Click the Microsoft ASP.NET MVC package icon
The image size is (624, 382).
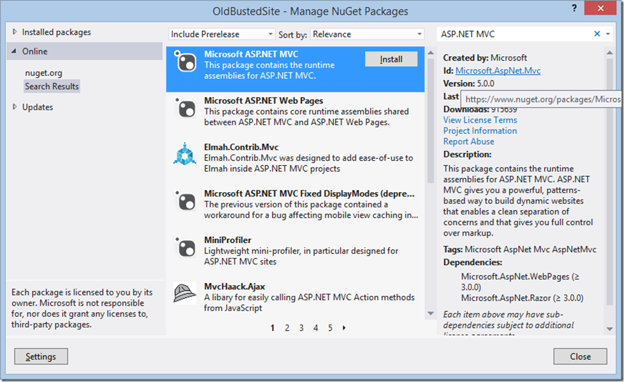pyautogui.click(x=185, y=61)
